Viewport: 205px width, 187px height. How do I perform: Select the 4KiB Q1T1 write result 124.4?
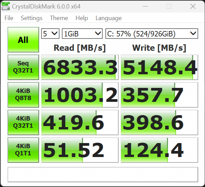coord(159,150)
